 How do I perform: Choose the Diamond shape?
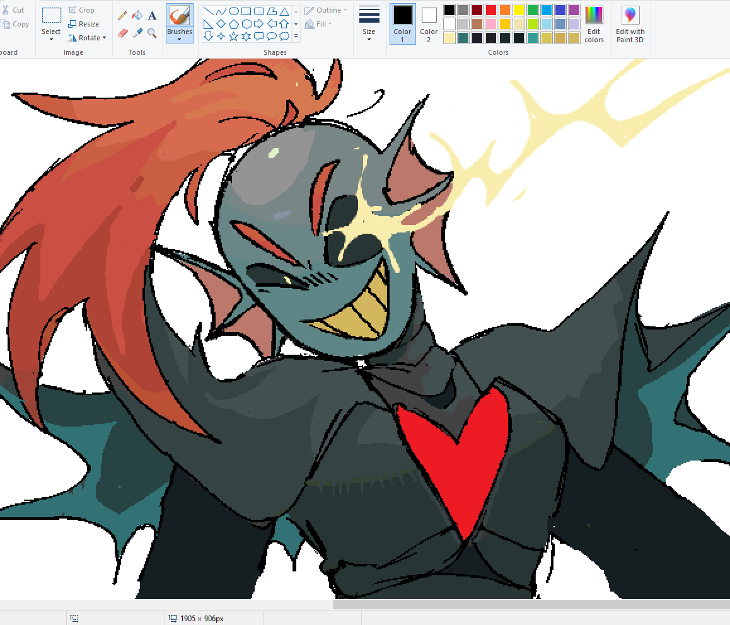221,24
